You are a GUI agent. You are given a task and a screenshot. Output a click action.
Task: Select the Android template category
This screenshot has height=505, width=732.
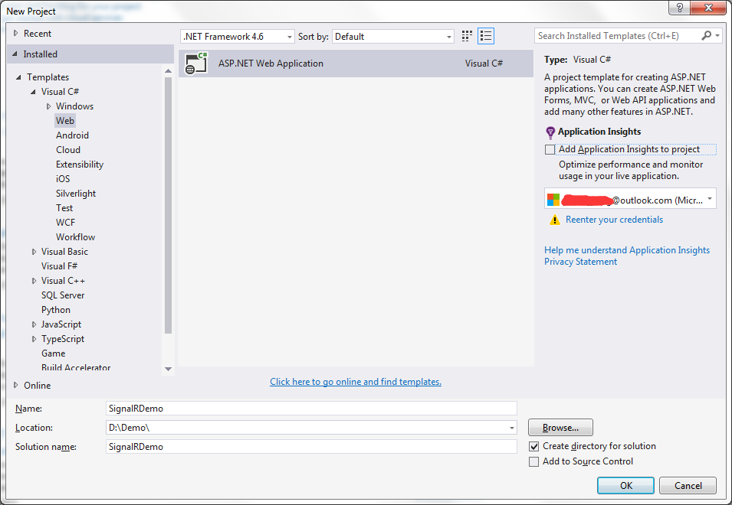click(72, 135)
